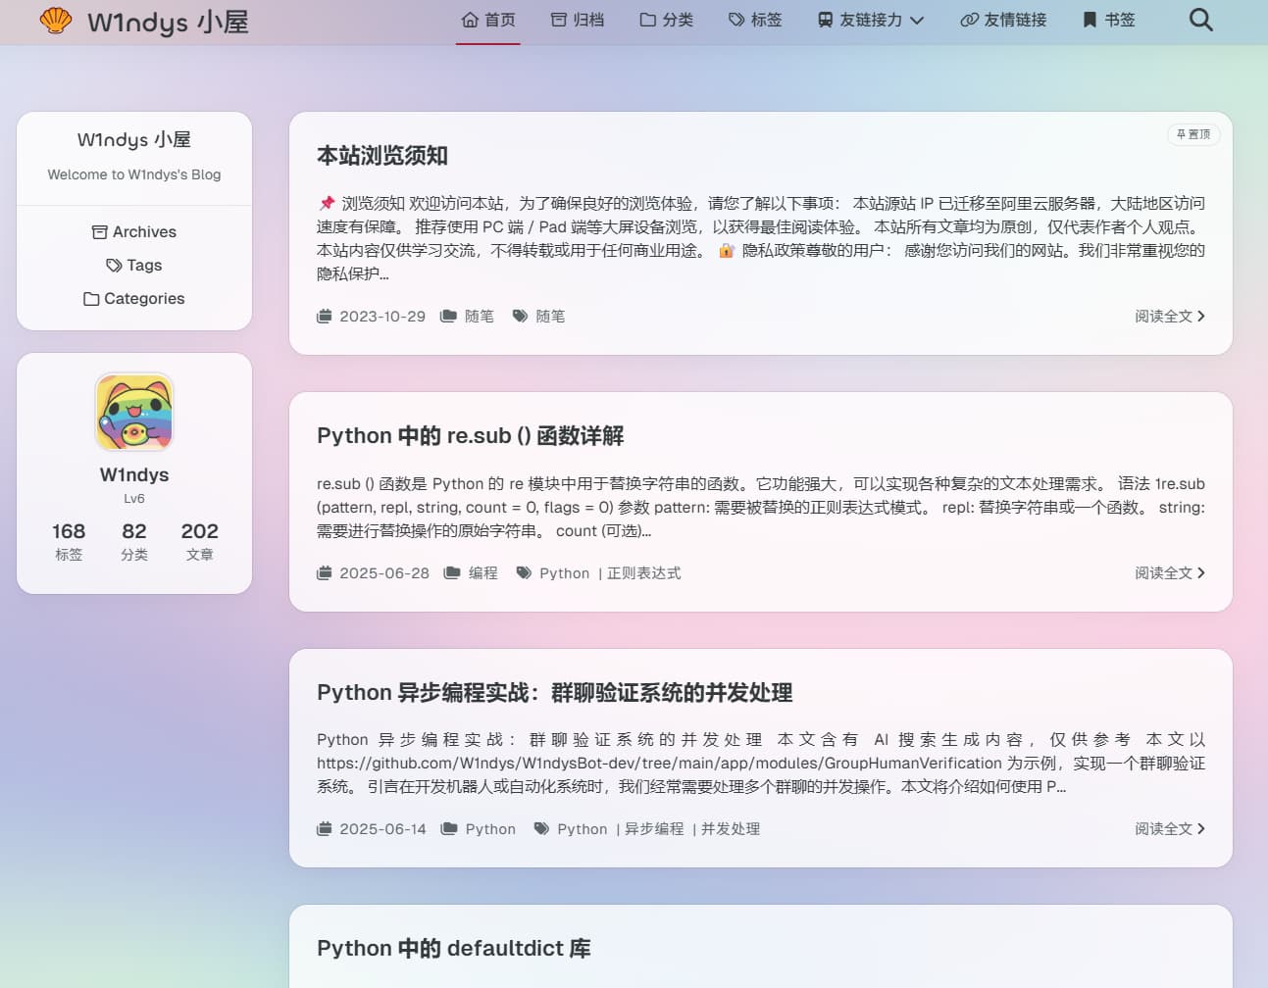This screenshot has height=988, width=1268.
Task: Open the 书签 bookmarks page
Action: pyautogui.click(x=1109, y=20)
